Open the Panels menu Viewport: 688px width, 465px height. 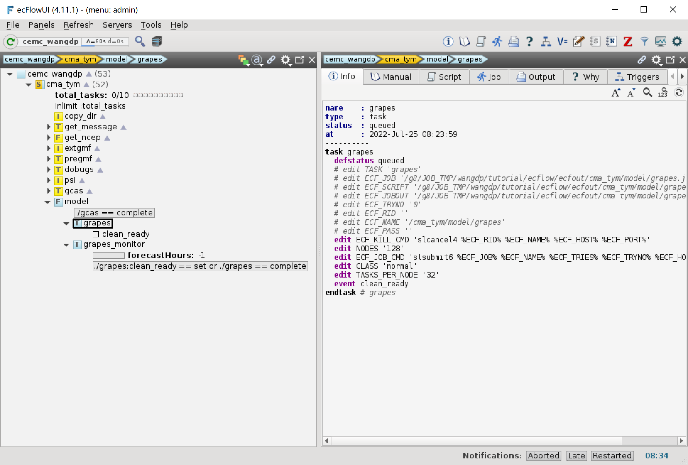(41, 25)
